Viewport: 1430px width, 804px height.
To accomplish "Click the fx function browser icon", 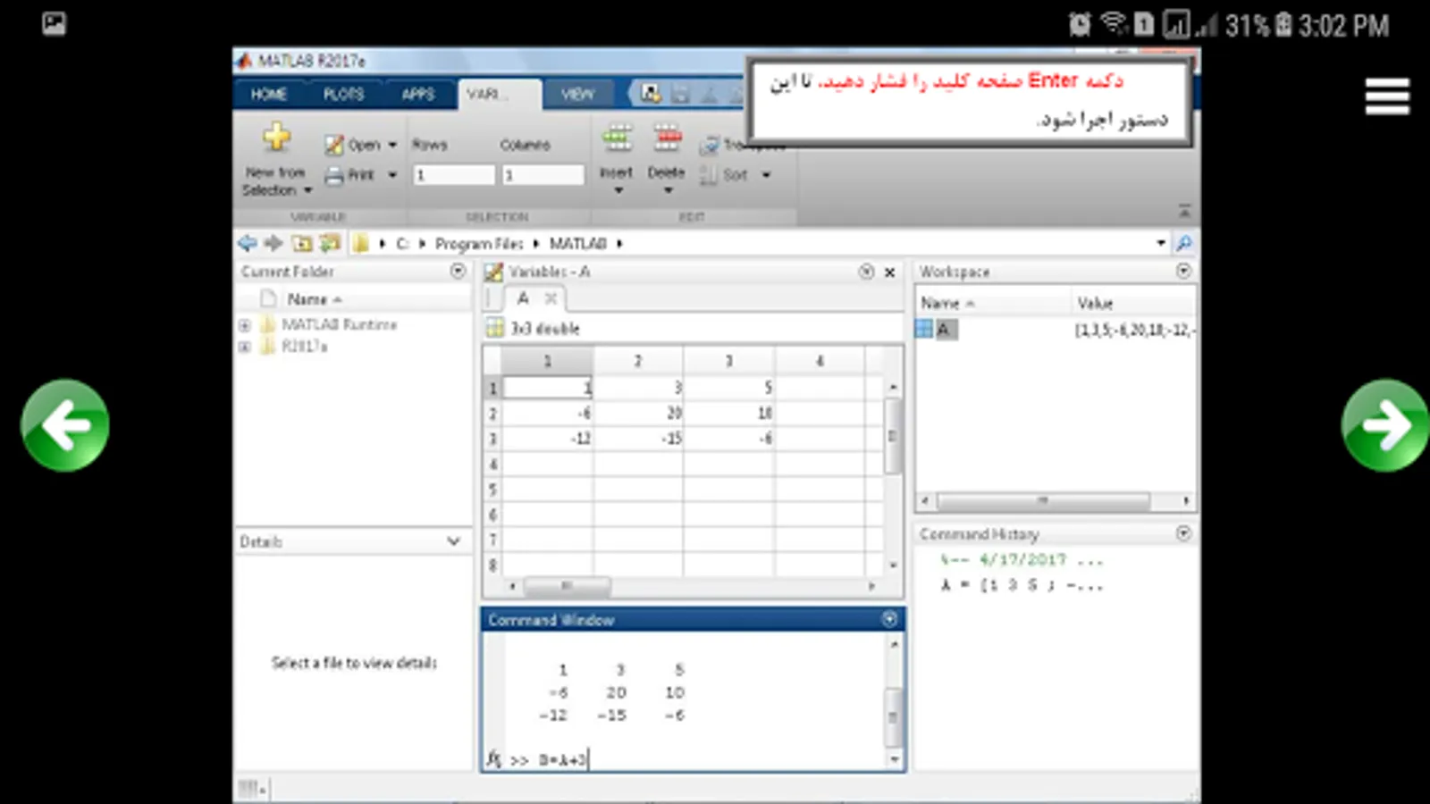I will 494,759.
